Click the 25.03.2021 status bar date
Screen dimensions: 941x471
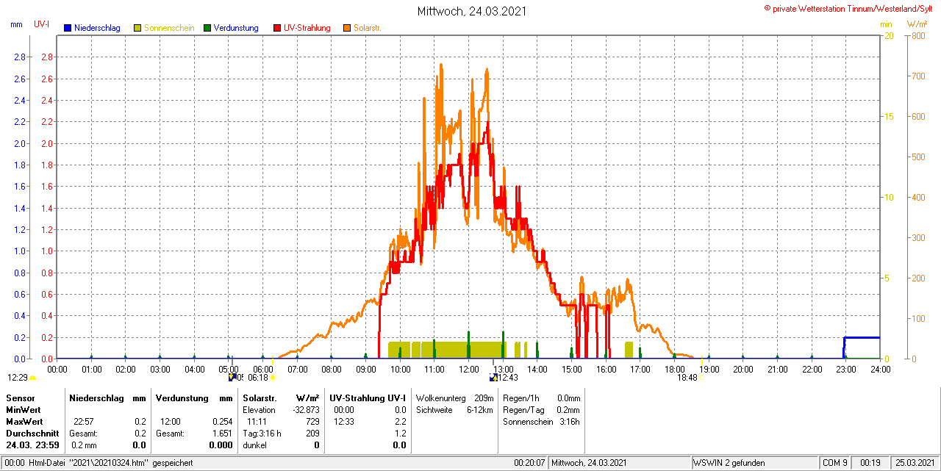pos(914,464)
